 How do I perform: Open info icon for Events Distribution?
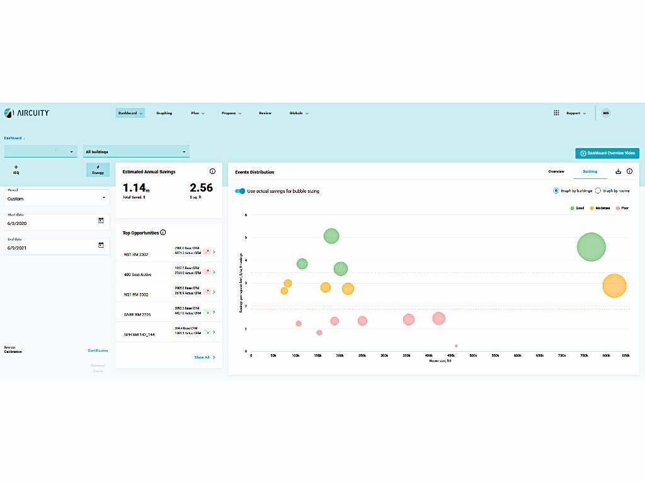(629, 171)
